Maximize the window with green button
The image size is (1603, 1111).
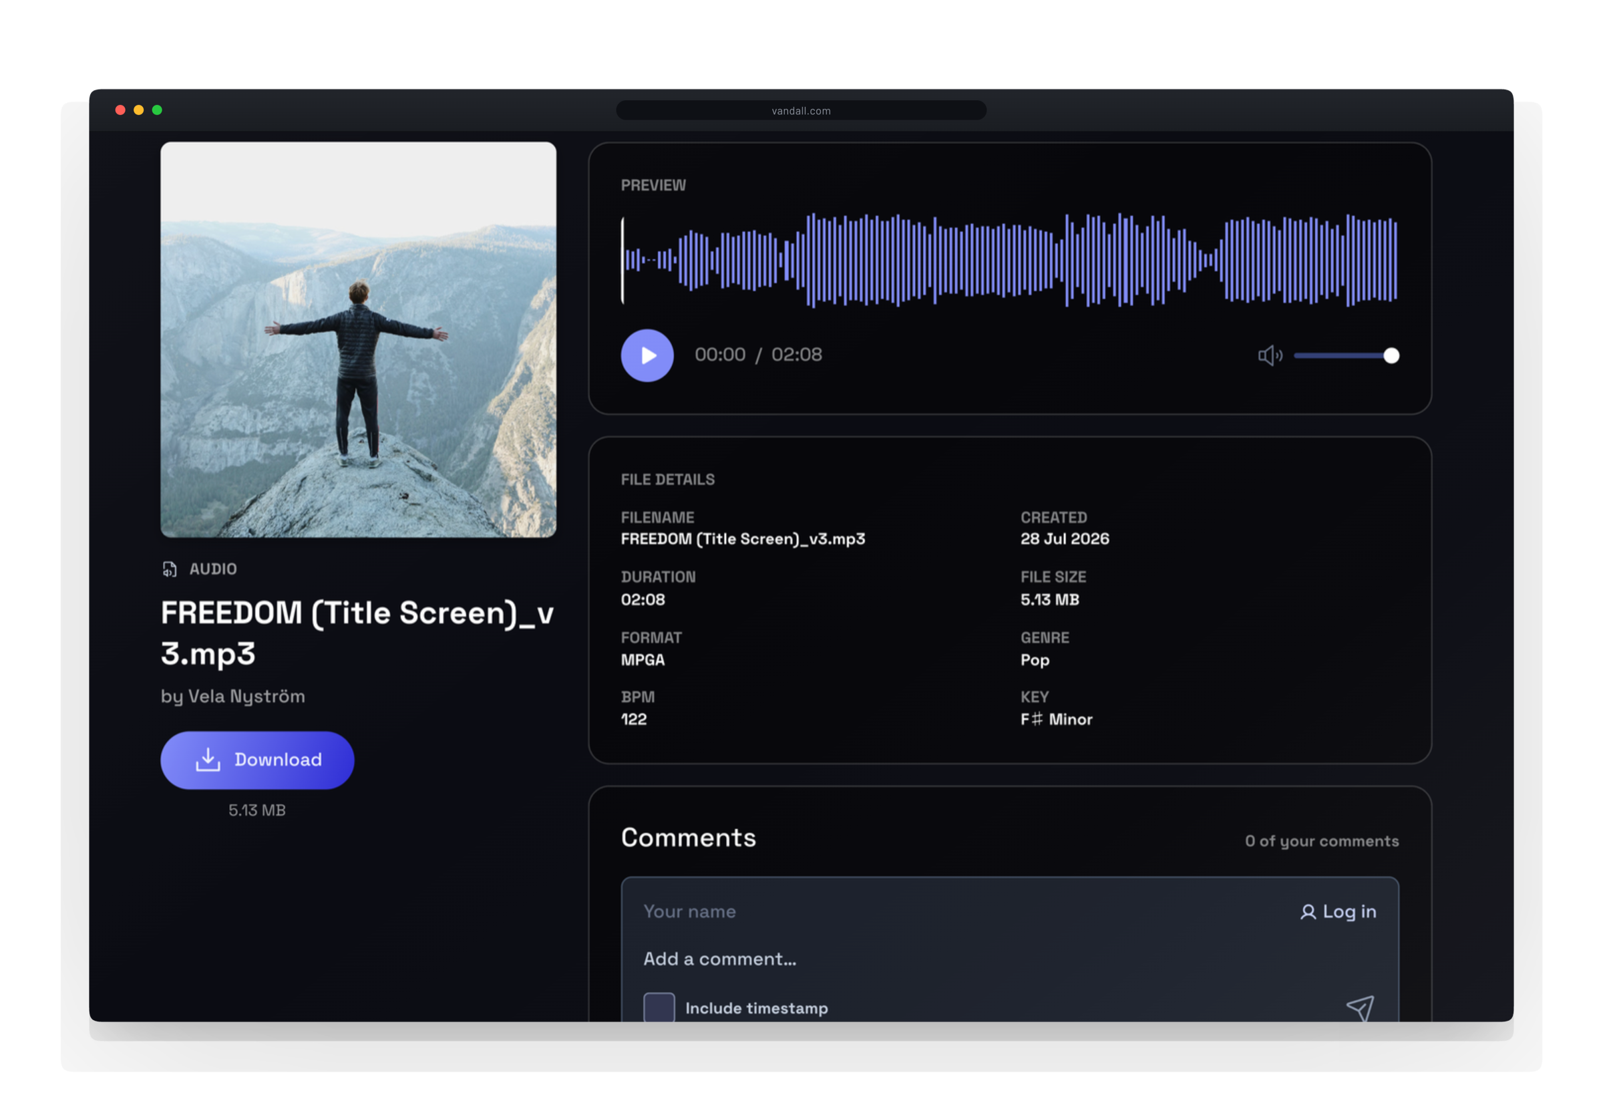(x=157, y=110)
